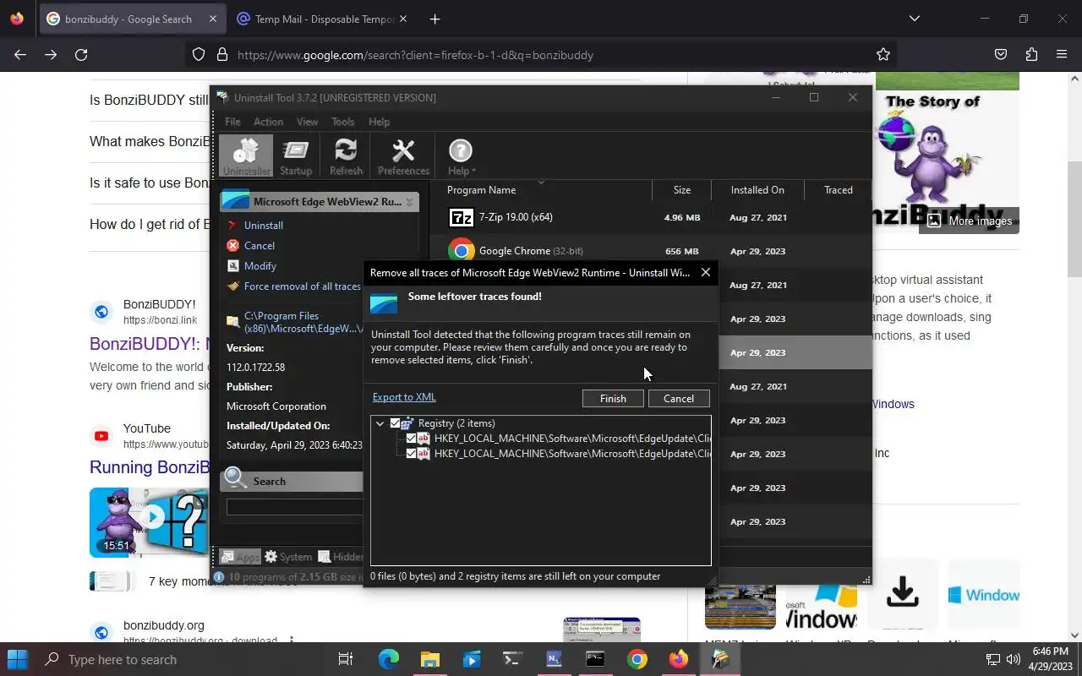Screen dimensions: 1082x676
Task: Select the Uninstaller toolbar icon
Action: click(x=246, y=156)
